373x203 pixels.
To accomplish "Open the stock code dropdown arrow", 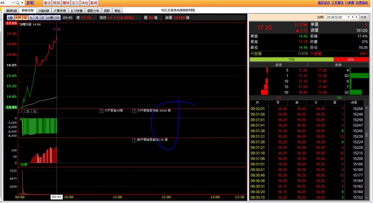I will pyautogui.click(x=13, y=3).
